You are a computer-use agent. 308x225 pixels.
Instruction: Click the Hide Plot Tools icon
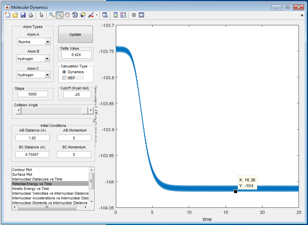134,15
